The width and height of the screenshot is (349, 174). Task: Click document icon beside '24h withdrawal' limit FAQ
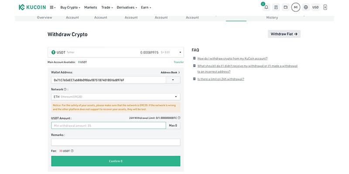(194, 79)
